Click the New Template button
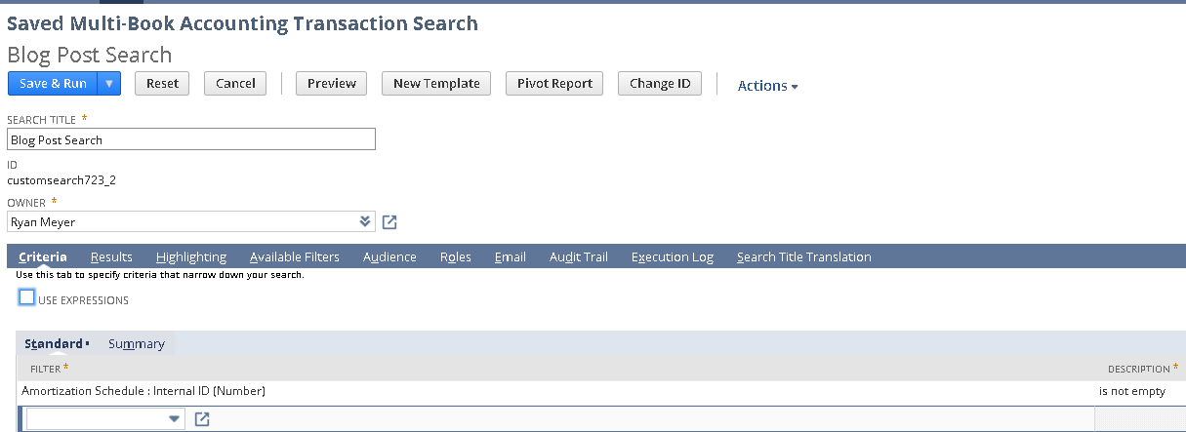 [x=436, y=84]
